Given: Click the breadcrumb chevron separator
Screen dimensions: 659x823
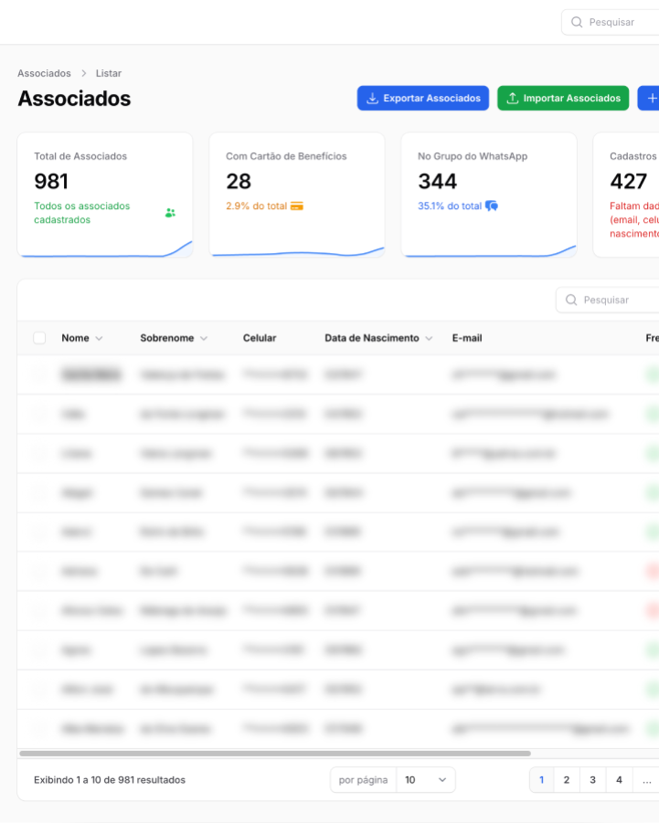Looking at the screenshot, I should click(x=83, y=73).
